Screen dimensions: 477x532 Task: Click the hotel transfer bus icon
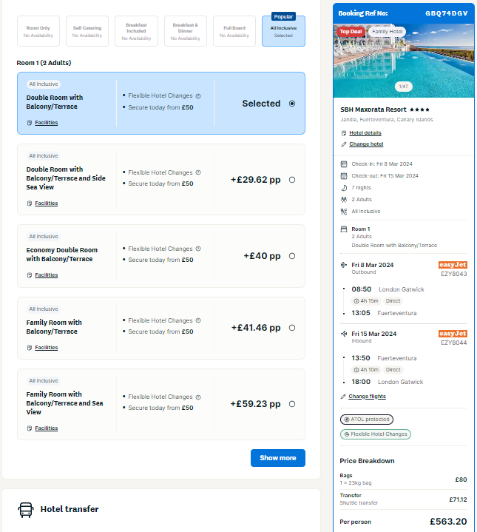(26, 510)
